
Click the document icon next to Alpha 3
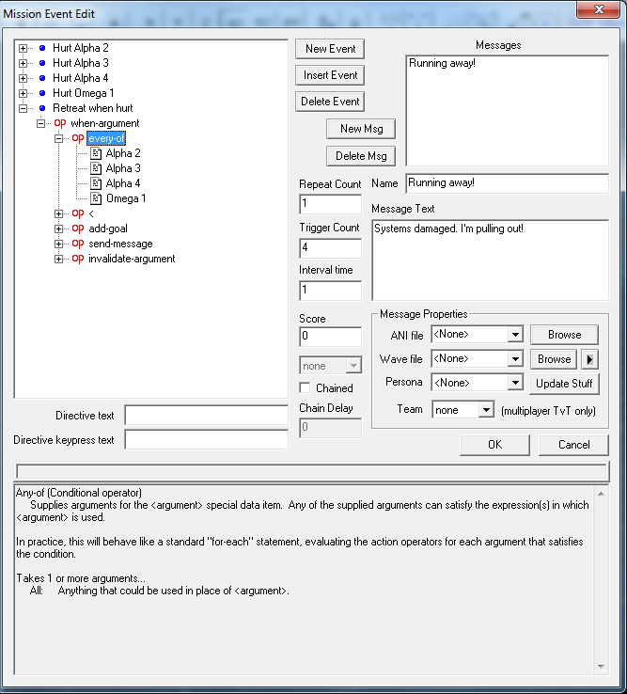pyautogui.click(x=96, y=168)
